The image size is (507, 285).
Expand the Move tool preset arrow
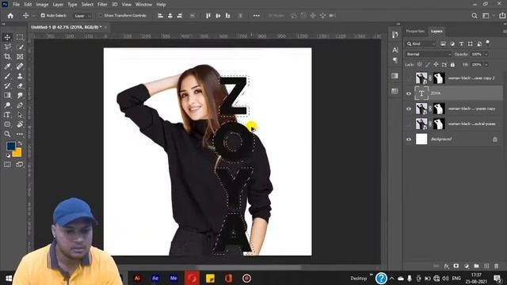(x=33, y=16)
